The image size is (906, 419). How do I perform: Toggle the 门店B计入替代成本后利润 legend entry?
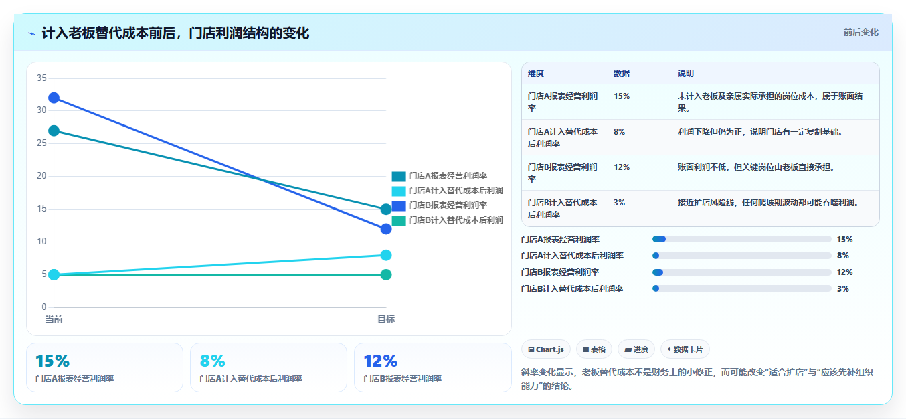pyautogui.click(x=448, y=220)
